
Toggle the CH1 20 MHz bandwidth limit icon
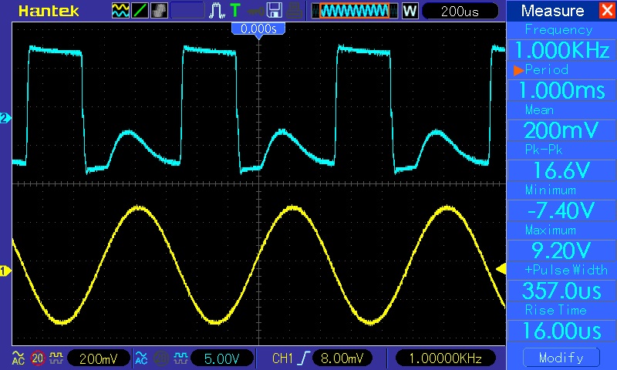pyautogui.click(x=36, y=358)
